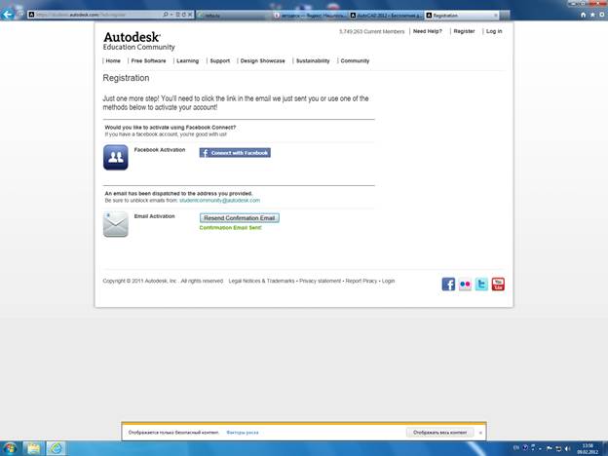Open IE home page icon
Screen dimensions: 608x456
pos(584,15)
